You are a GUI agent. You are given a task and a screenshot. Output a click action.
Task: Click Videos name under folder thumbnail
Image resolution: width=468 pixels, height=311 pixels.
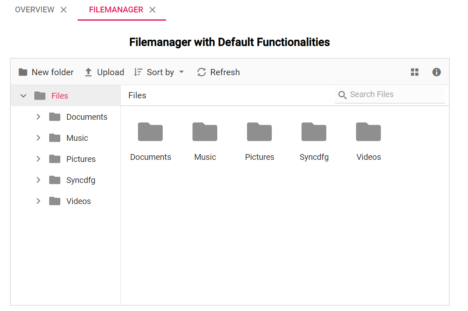pos(368,157)
